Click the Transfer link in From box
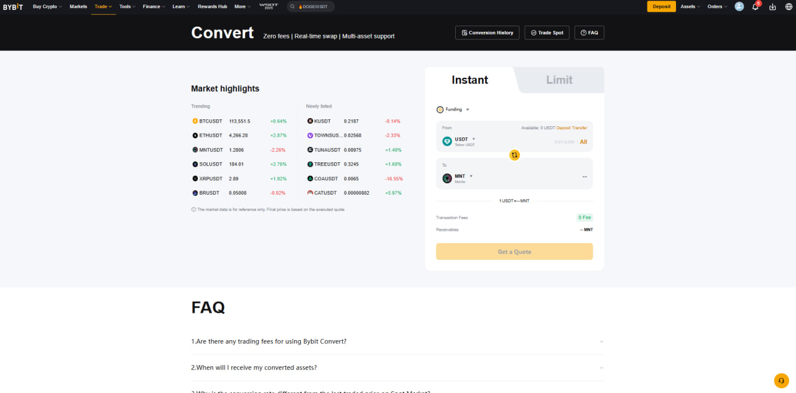Image resolution: width=796 pixels, height=393 pixels. coord(580,127)
